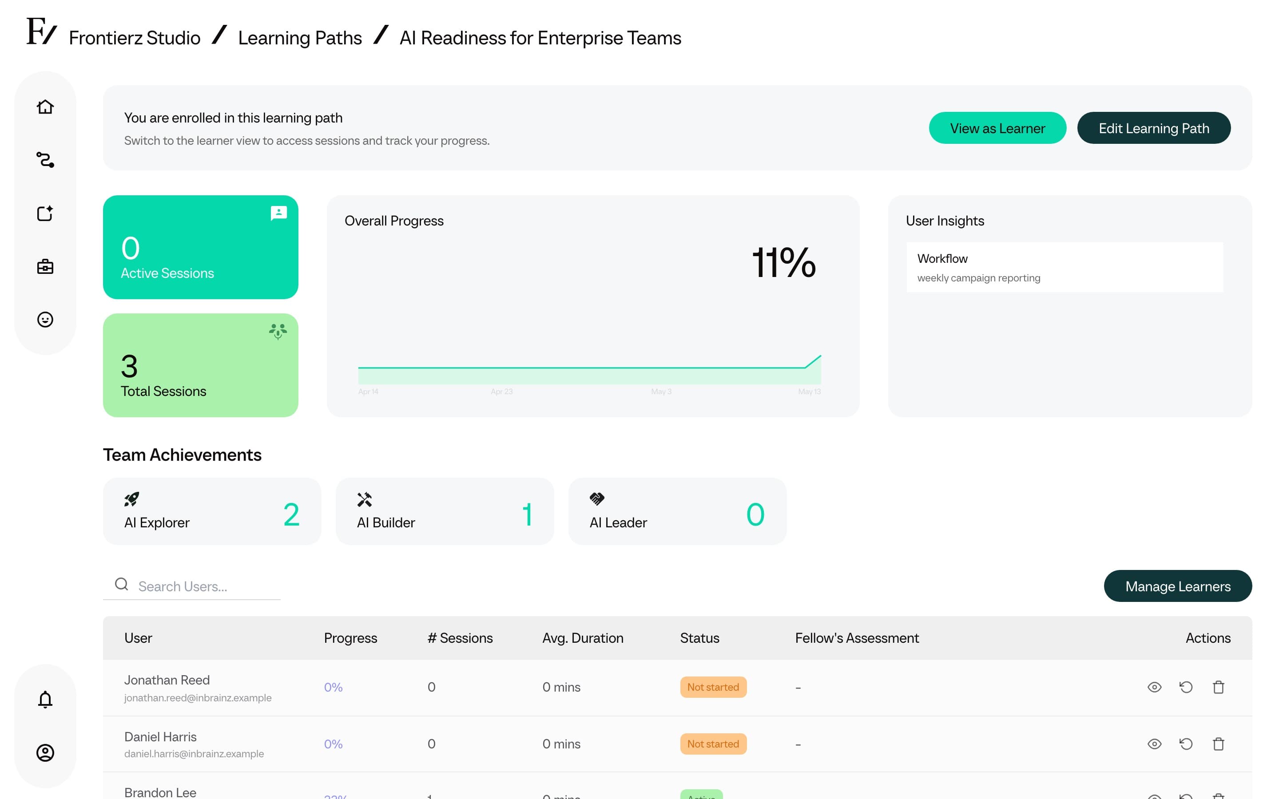Click the Actions column header
The image size is (1279, 799).
[x=1208, y=638]
